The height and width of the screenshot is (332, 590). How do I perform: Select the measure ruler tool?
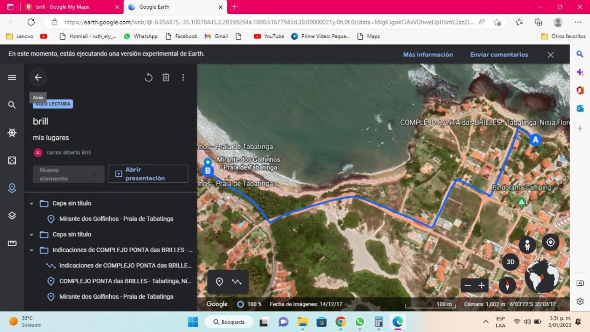[12, 243]
